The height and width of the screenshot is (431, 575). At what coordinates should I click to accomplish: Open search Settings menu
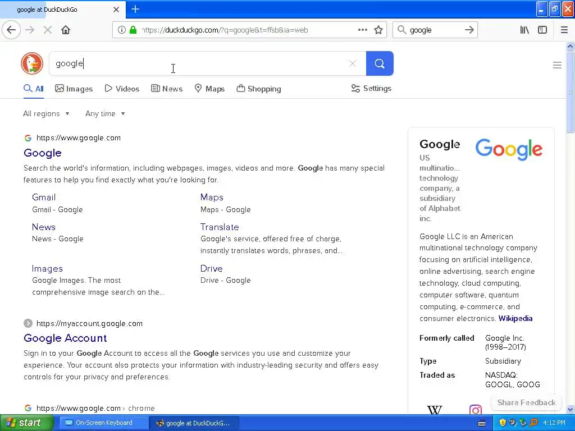[371, 88]
